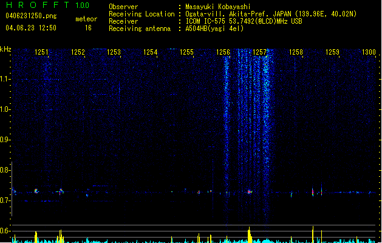Click the meteor count 16
This screenshot has height=243, width=382.
[88, 28]
